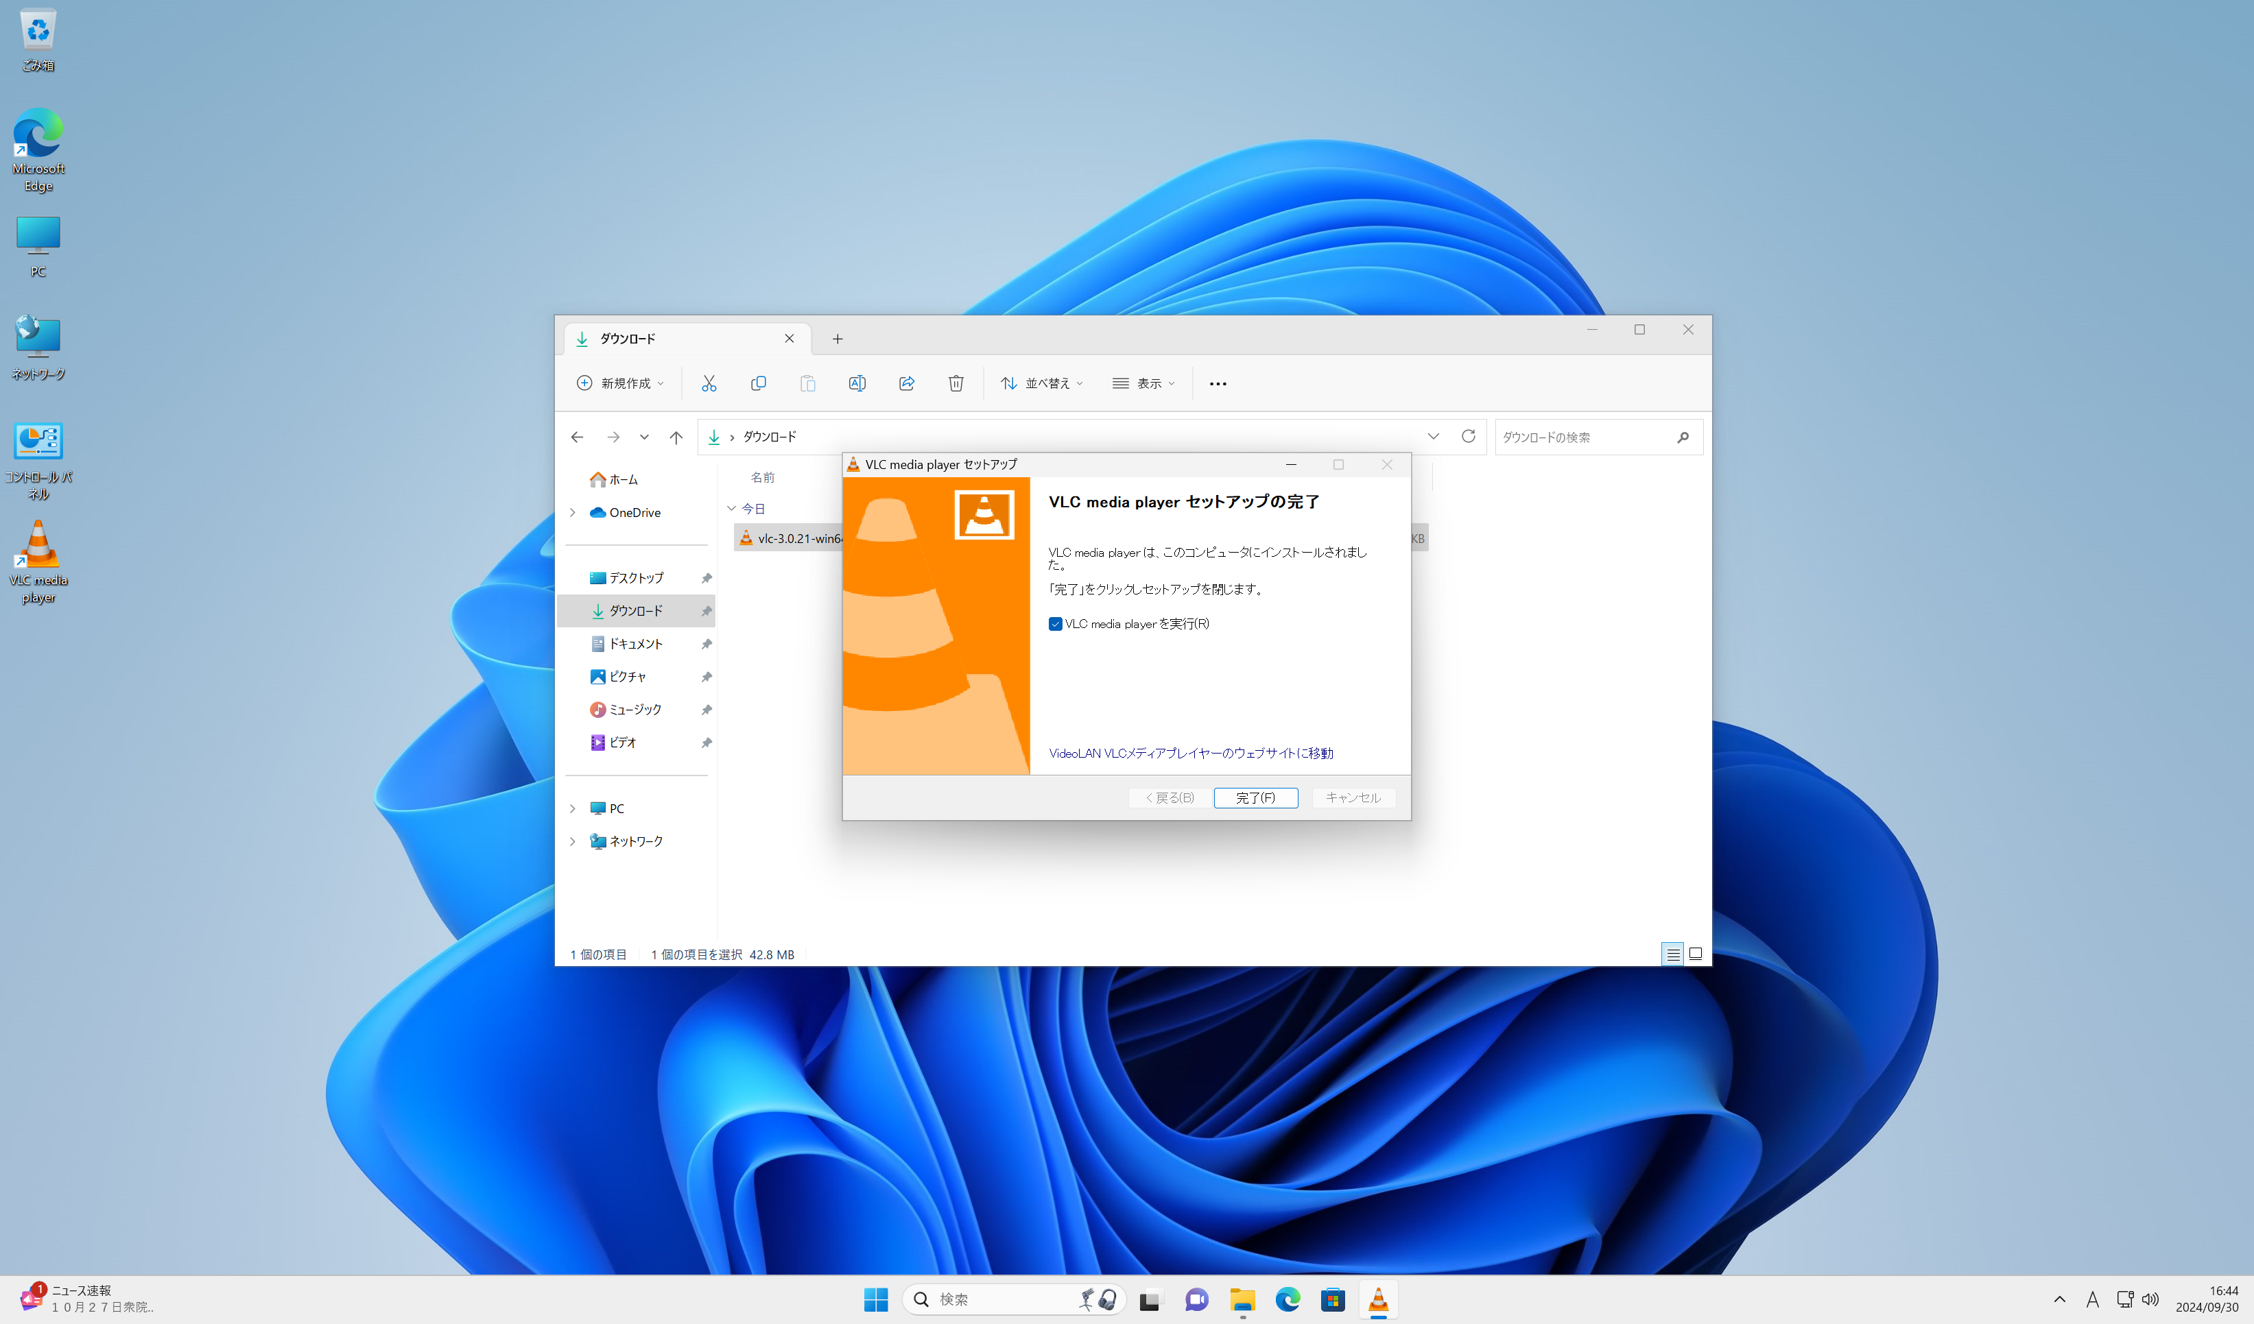Click the Rename icon in toolbar
Screen dimensions: 2254x1324
click(x=856, y=383)
